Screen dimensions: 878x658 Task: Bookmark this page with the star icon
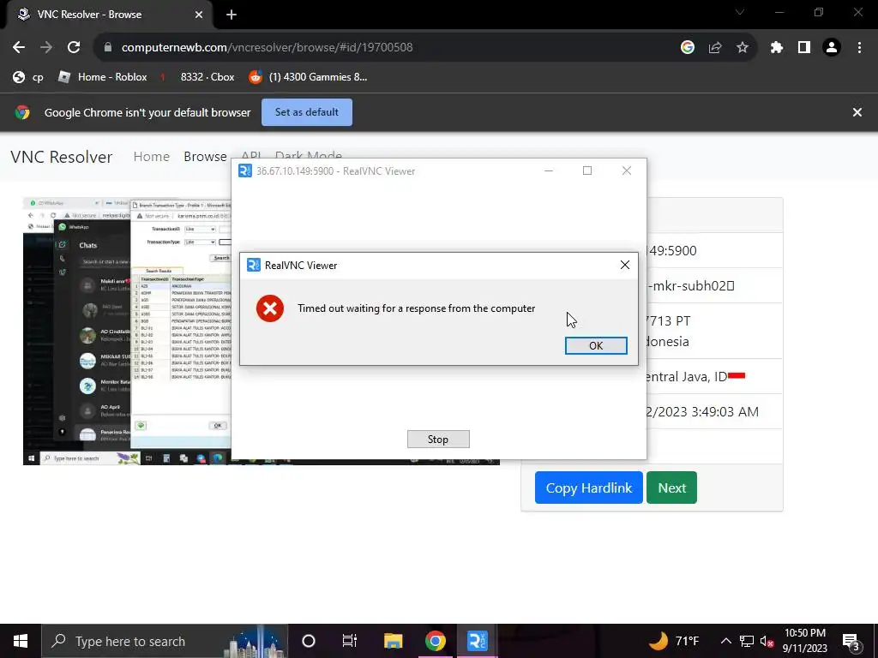[743, 47]
